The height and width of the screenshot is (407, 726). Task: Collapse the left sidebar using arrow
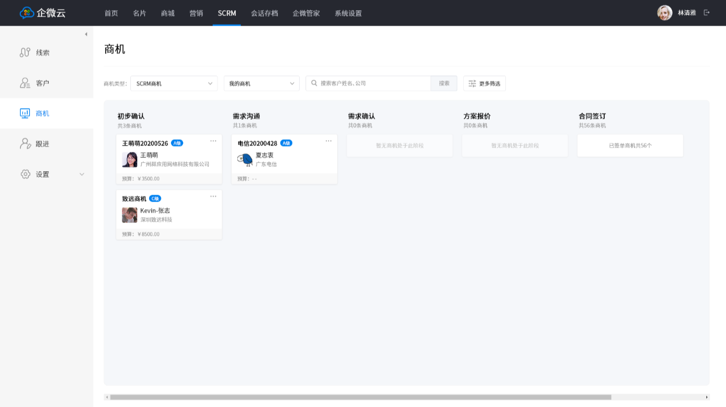tap(86, 34)
